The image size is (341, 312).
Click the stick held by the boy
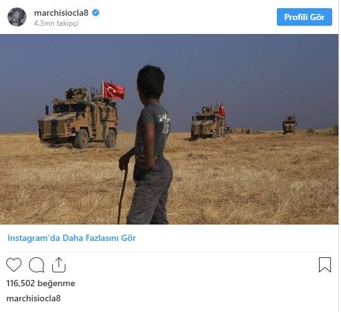point(123,194)
